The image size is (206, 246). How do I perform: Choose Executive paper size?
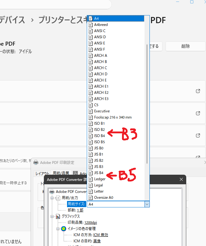coord(116,111)
